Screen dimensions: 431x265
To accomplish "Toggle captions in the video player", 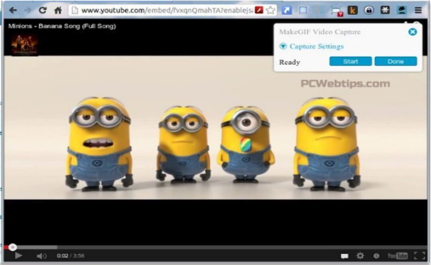I will tap(344, 256).
